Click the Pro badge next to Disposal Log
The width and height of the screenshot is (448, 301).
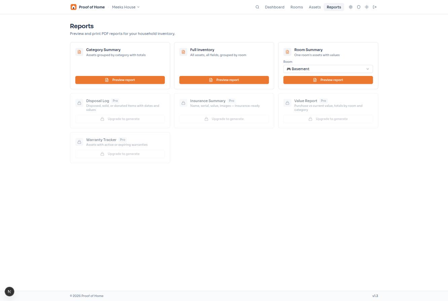[115, 101]
